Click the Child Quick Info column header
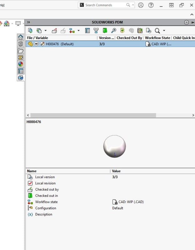Viewport: 195px width, 250px height. click(183, 38)
